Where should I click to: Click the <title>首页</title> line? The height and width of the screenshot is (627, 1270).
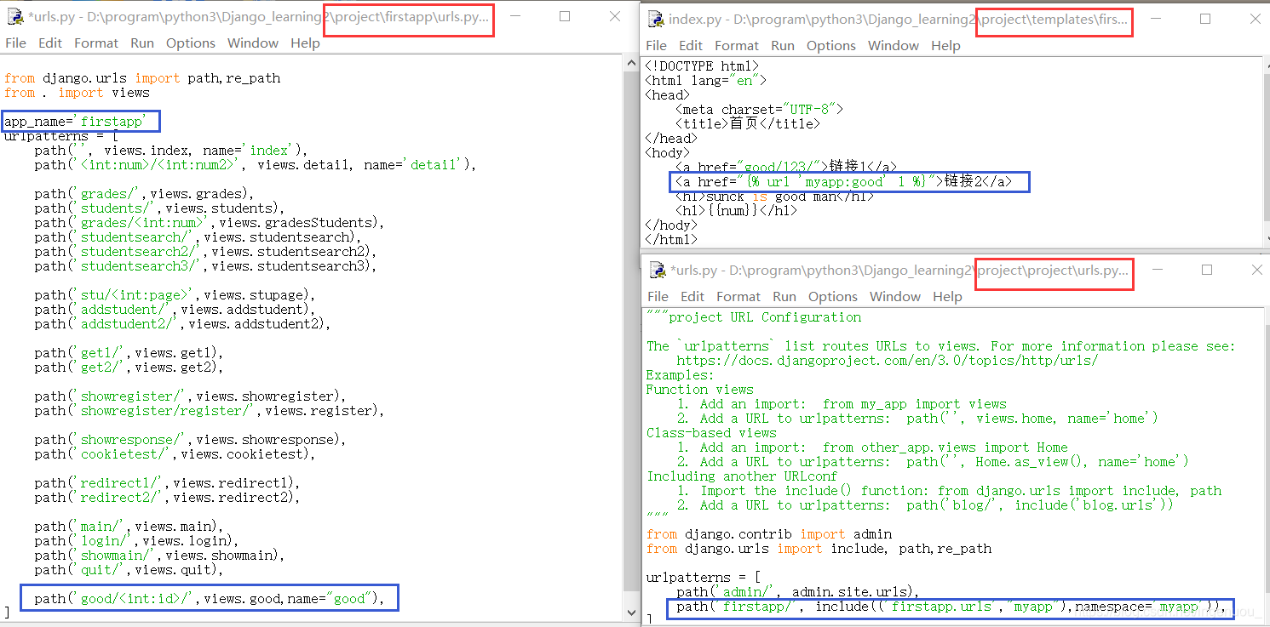748,123
